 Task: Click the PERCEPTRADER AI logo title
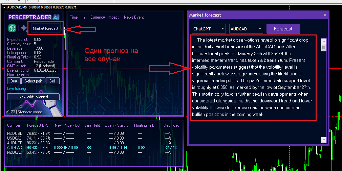pos(34,17)
